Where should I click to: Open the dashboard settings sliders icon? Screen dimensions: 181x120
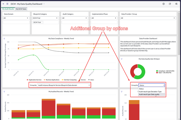click(x=176, y=4)
